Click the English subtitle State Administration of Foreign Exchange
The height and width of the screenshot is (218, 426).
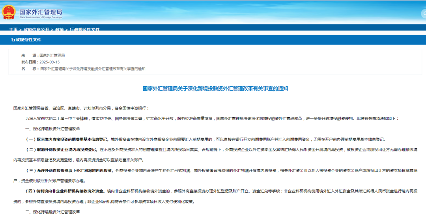click(x=41, y=17)
